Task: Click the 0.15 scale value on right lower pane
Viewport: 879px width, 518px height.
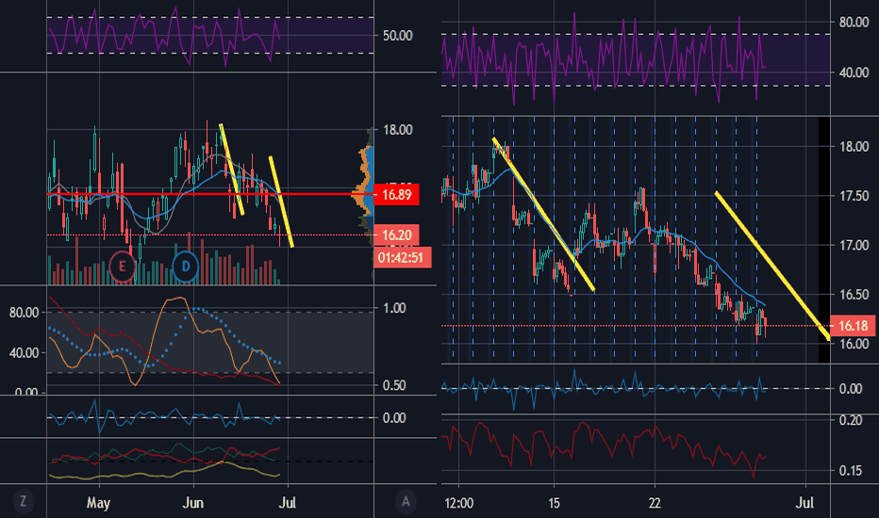Action: point(851,470)
